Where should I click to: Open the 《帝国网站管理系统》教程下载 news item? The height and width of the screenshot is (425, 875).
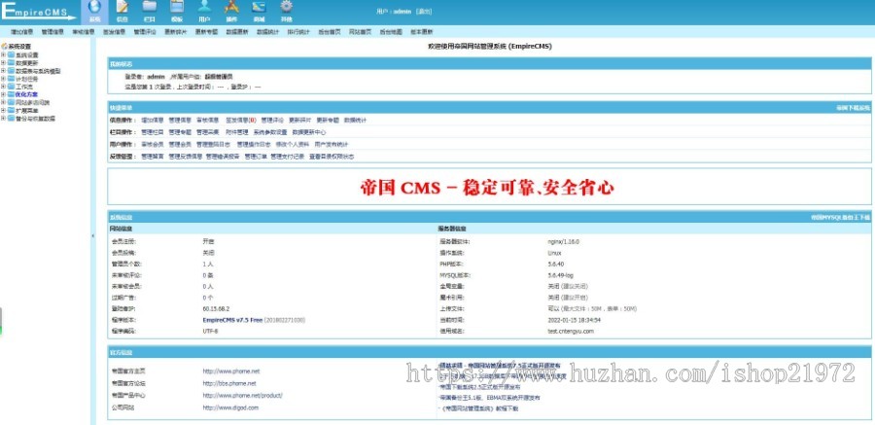click(478, 408)
